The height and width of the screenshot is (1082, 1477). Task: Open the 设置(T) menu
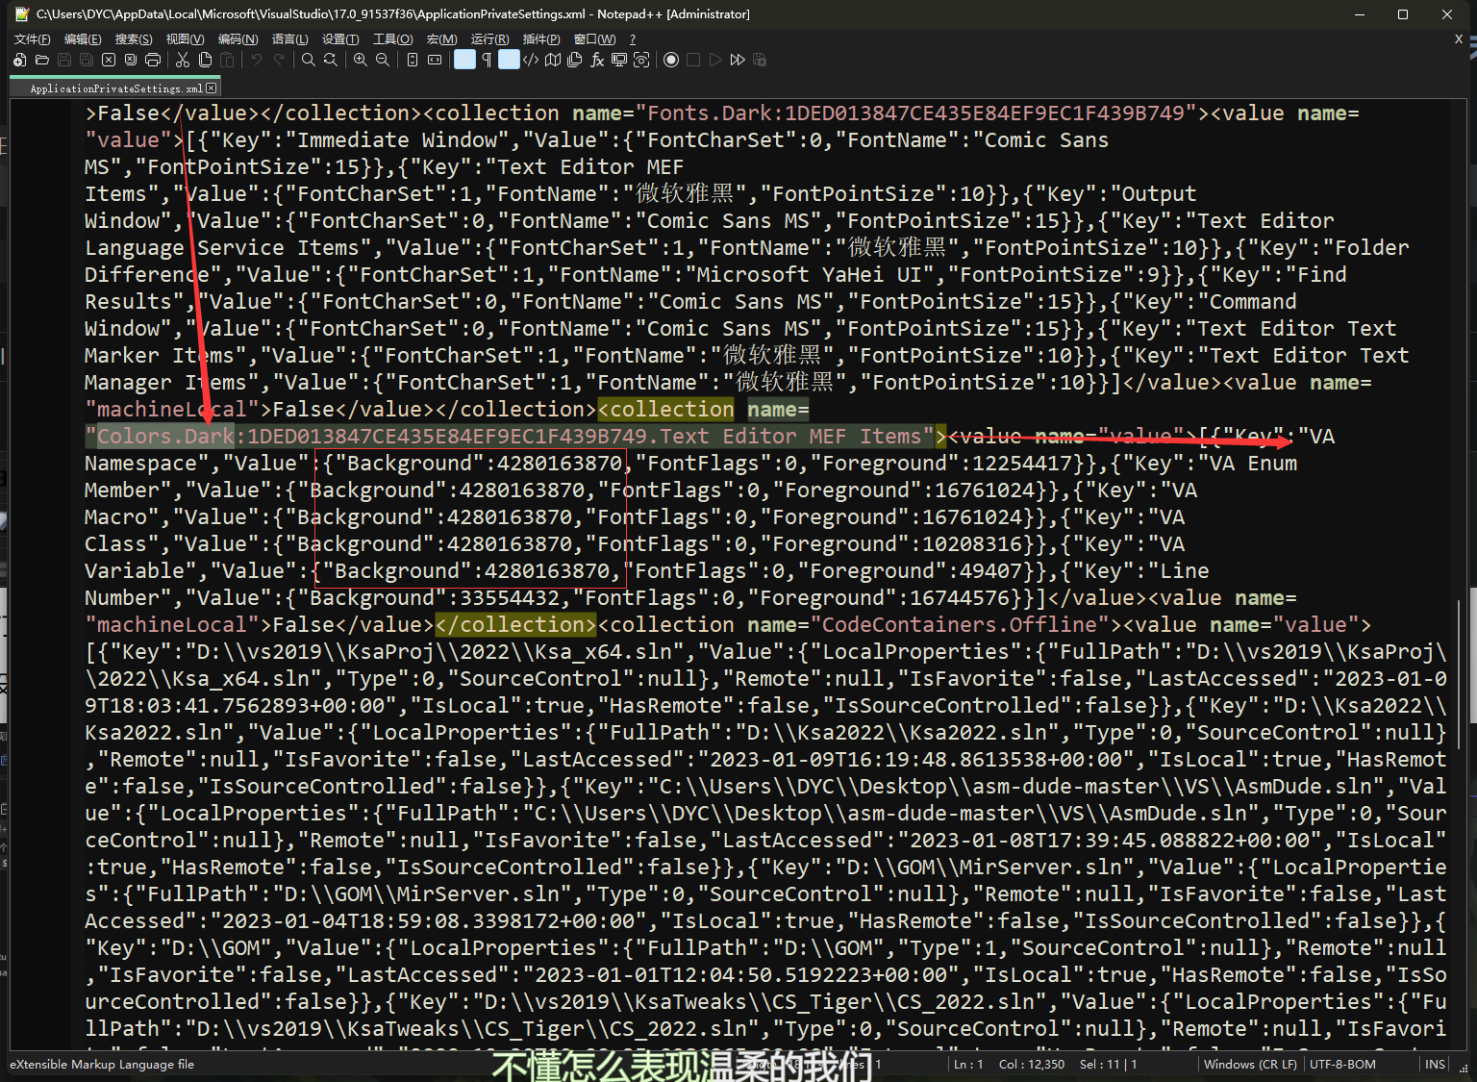(x=340, y=39)
